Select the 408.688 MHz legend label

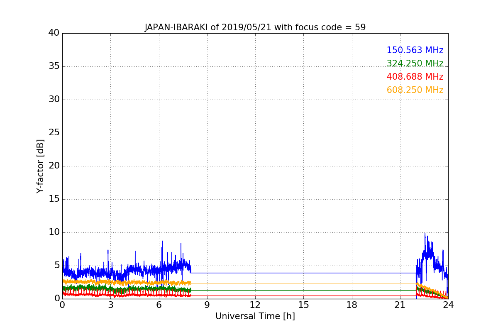tap(415, 77)
